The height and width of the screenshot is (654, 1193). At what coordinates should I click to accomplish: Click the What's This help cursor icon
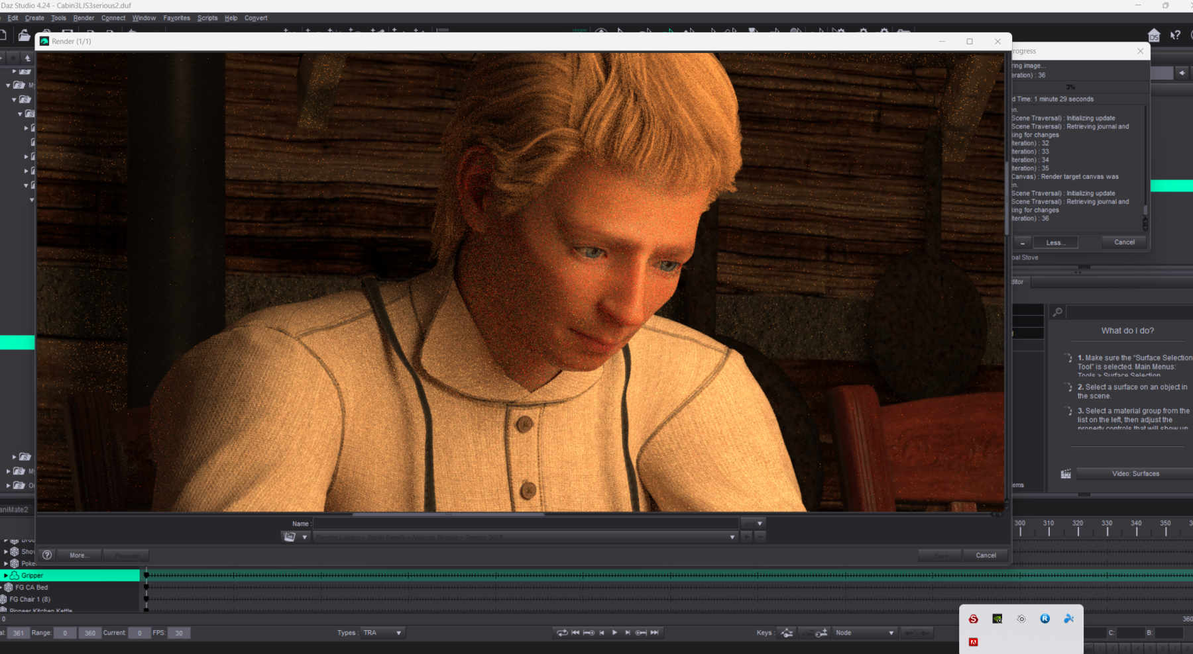[1175, 35]
